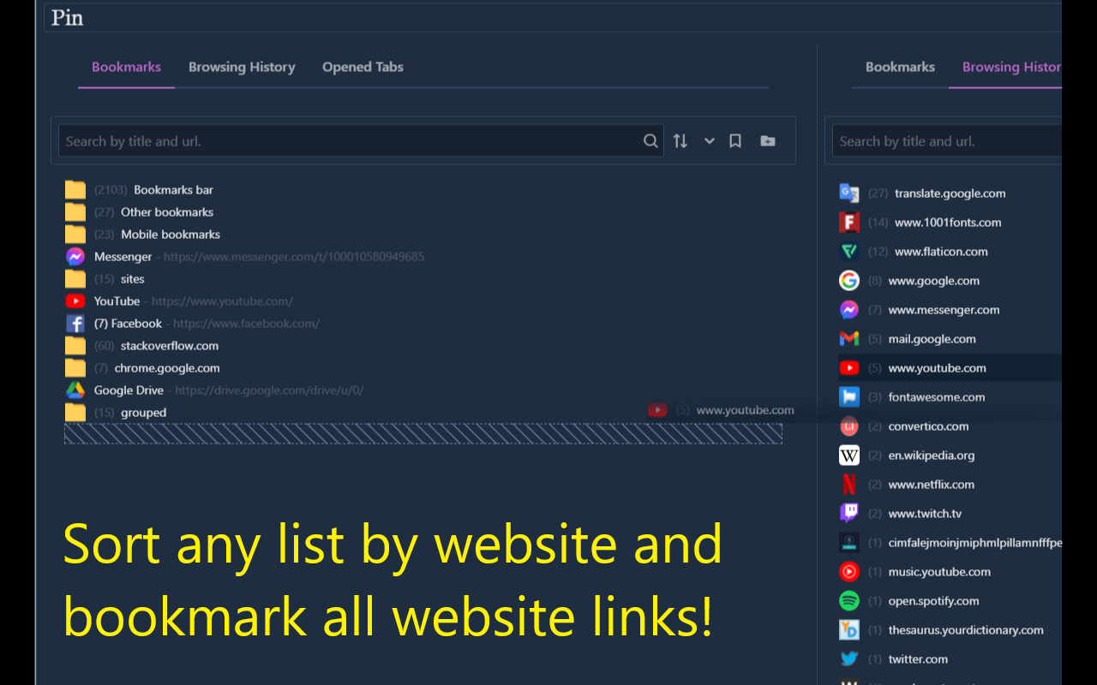Screen dimensions: 1097x685
Task: Open the Bookmarks bar folder icon
Action: point(75,190)
